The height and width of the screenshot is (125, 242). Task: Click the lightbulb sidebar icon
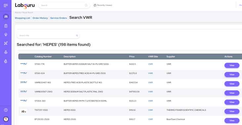(x=6, y=35)
